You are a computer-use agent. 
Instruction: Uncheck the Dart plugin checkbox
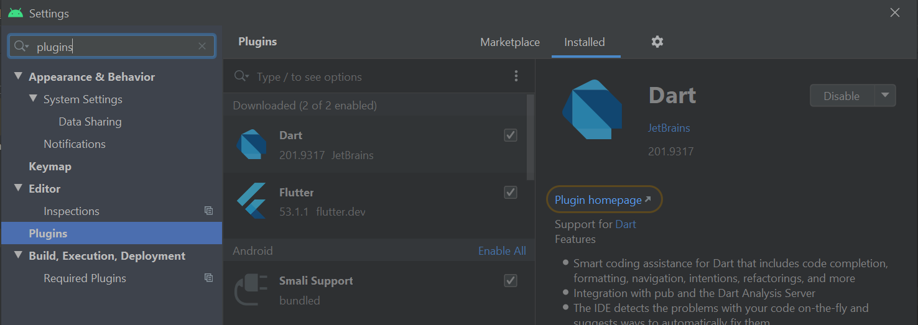pos(511,135)
